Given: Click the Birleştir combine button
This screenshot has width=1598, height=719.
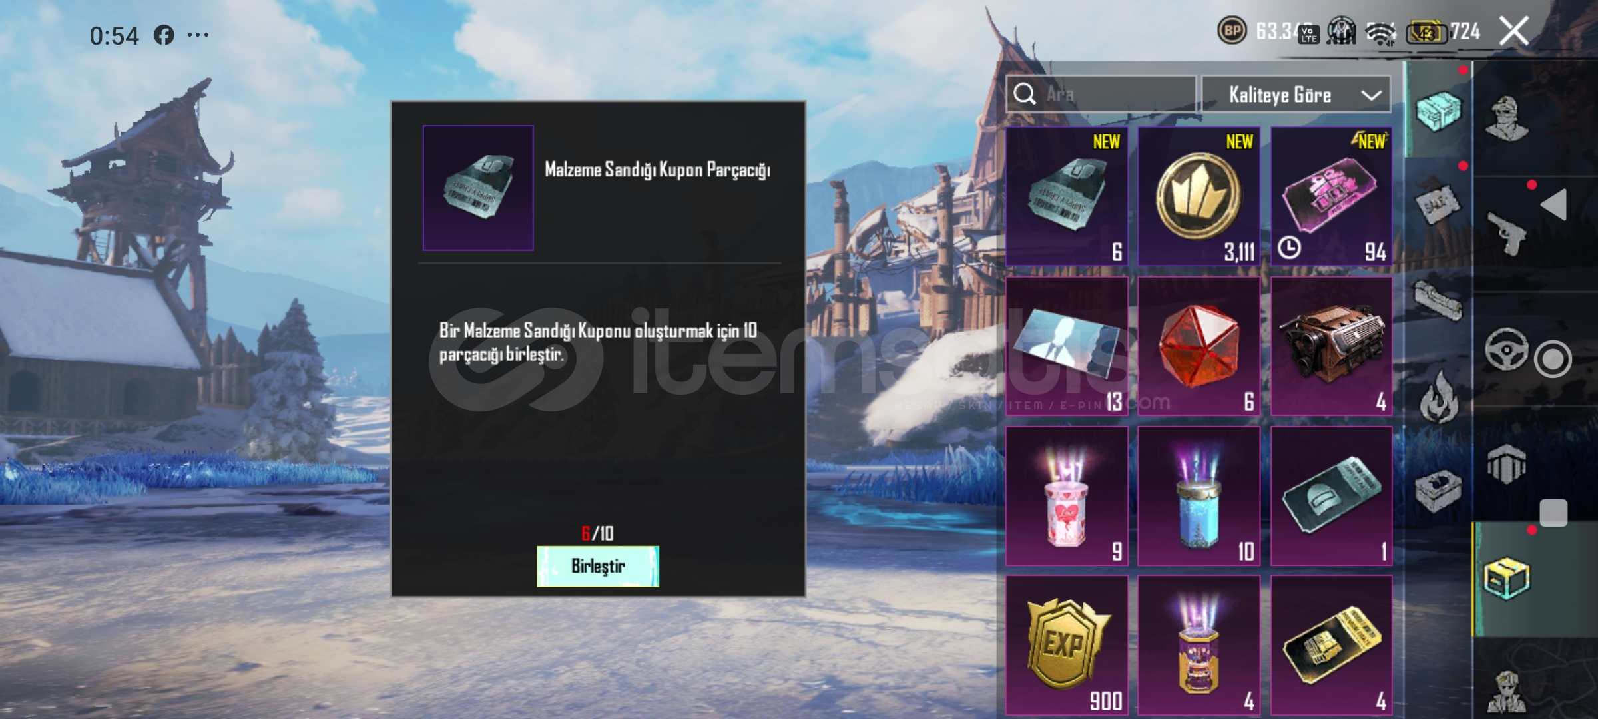Looking at the screenshot, I should [598, 566].
